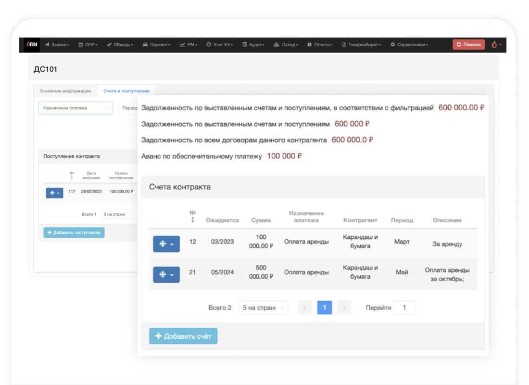Screen dimensions: 529x385
Task: Open the Отчеты menu
Action: [319, 45]
